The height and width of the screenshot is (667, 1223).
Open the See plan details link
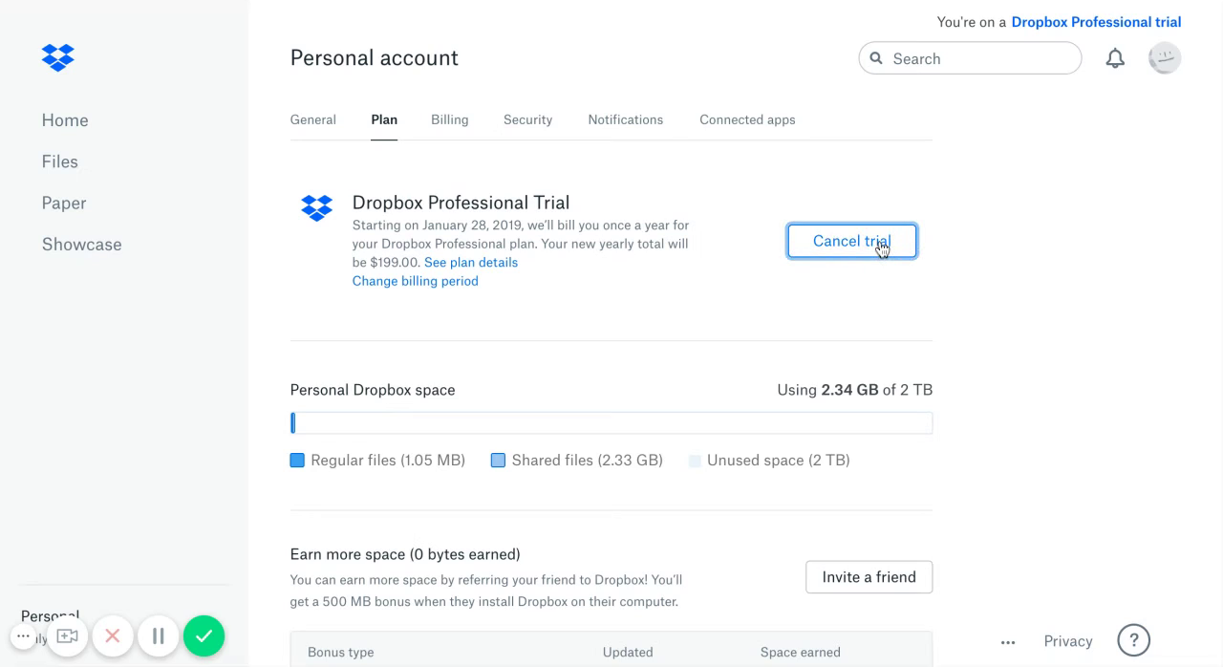click(471, 262)
